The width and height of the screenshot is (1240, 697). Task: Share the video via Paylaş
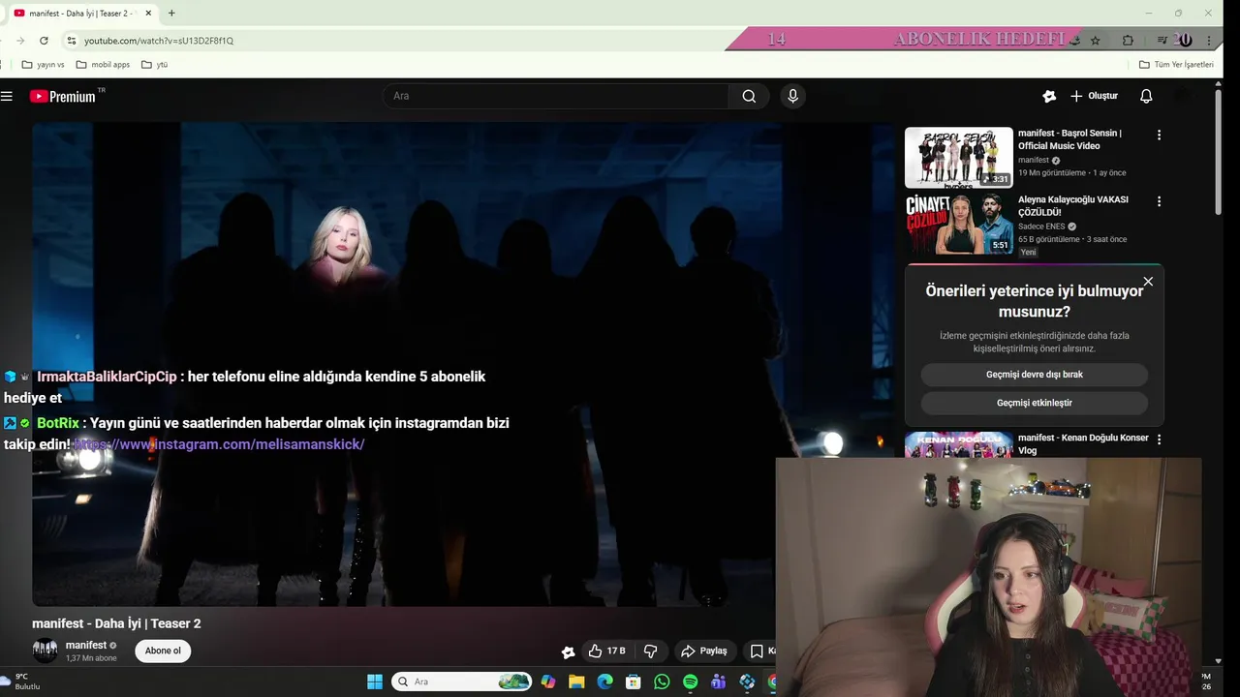coord(704,652)
